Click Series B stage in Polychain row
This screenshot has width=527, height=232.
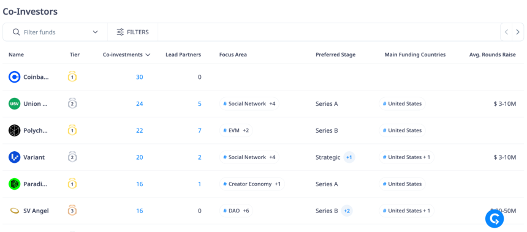(x=327, y=130)
